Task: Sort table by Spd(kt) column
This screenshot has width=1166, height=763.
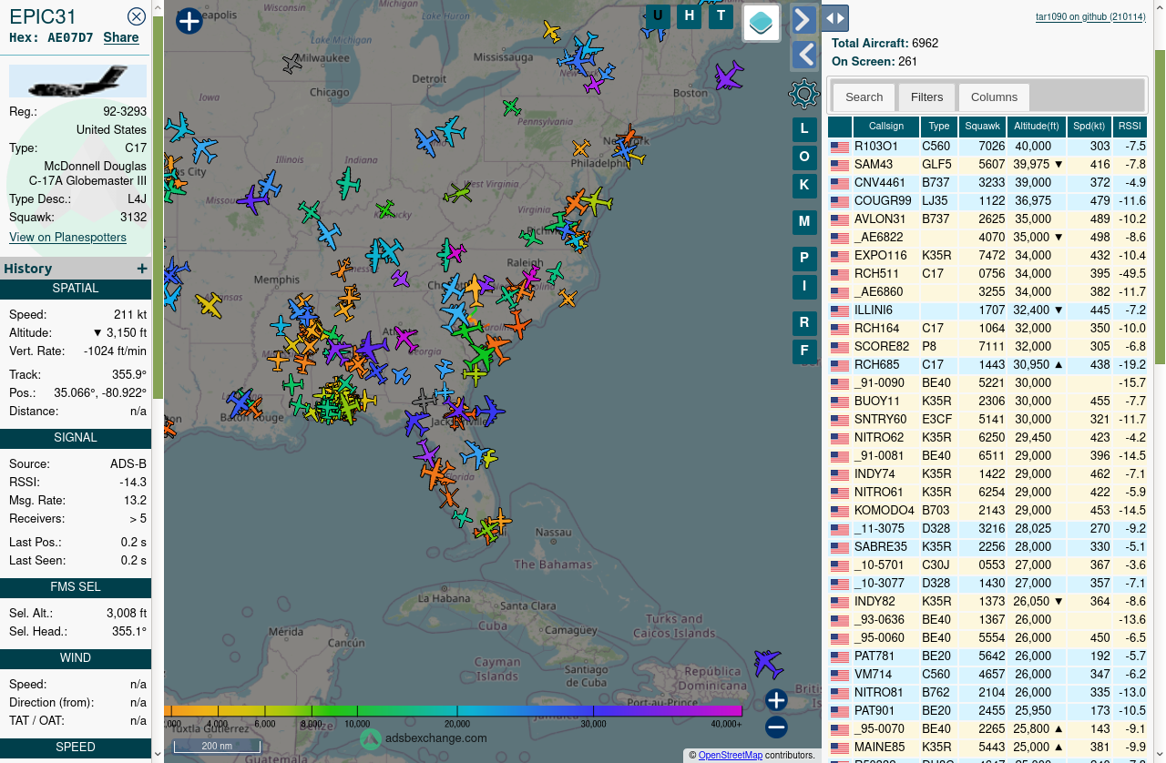Action: (x=1089, y=127)
